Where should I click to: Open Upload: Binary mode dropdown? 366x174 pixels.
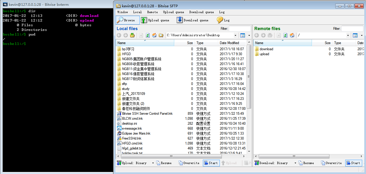(153, 163)
